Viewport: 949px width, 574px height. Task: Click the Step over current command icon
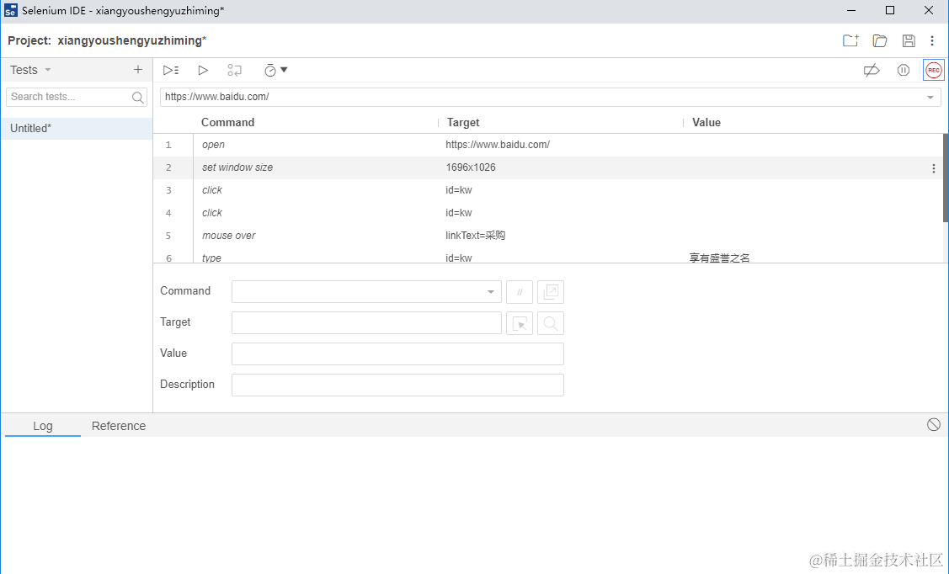[x=234, y=70]
